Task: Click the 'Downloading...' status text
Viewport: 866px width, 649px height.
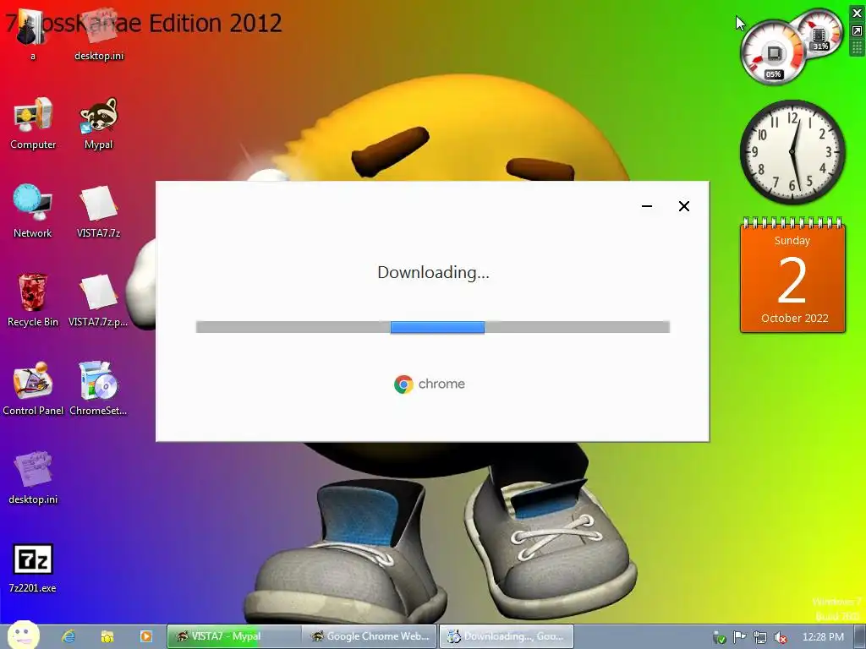Action: pyautogui.click(x=433, y=272)
